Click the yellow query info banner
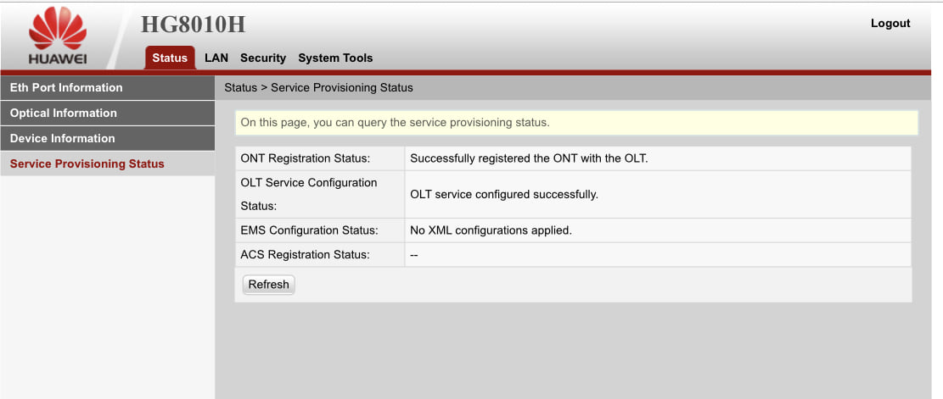The width and height of the screenshot is (943, 399). tap(575, 123)
